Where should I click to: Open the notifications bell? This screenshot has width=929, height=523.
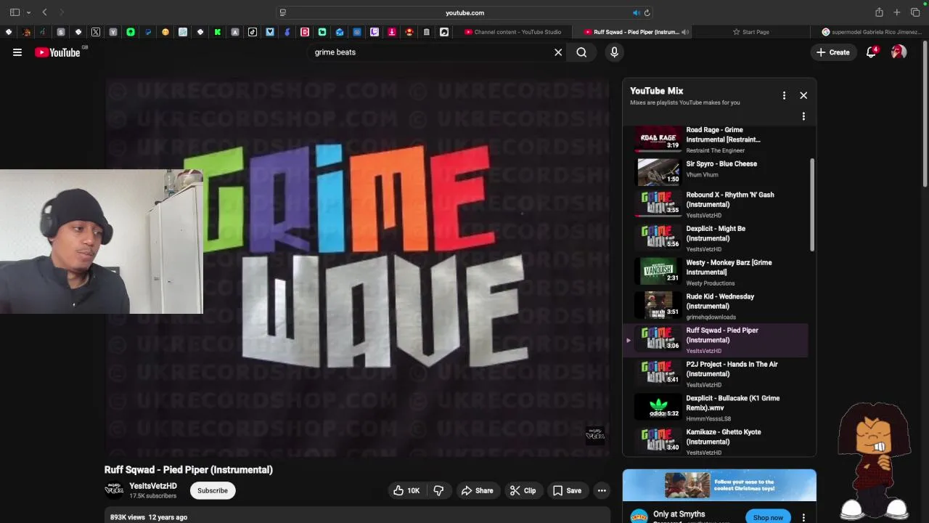click(x=871, y=52)
